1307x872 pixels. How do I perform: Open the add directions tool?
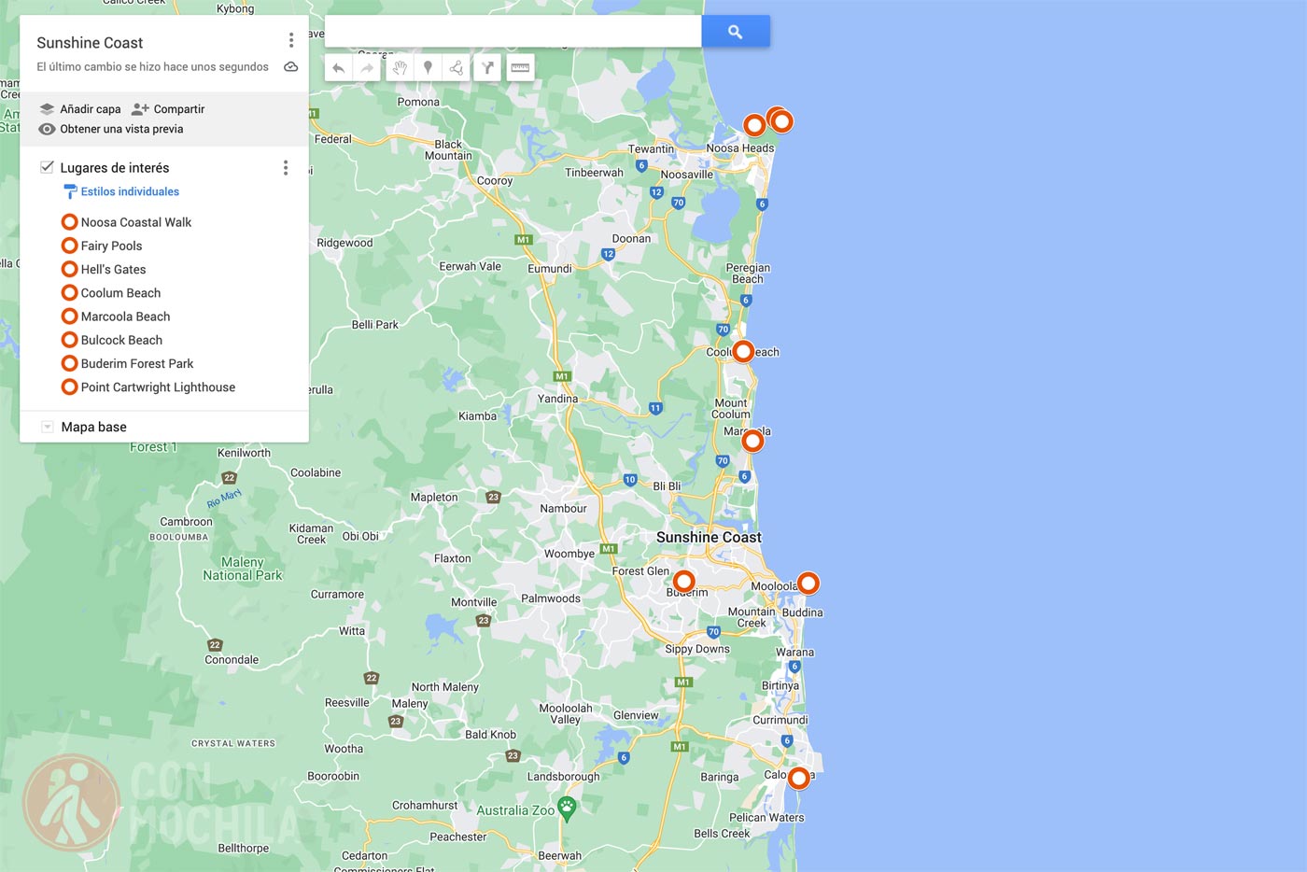coord(487,66)
